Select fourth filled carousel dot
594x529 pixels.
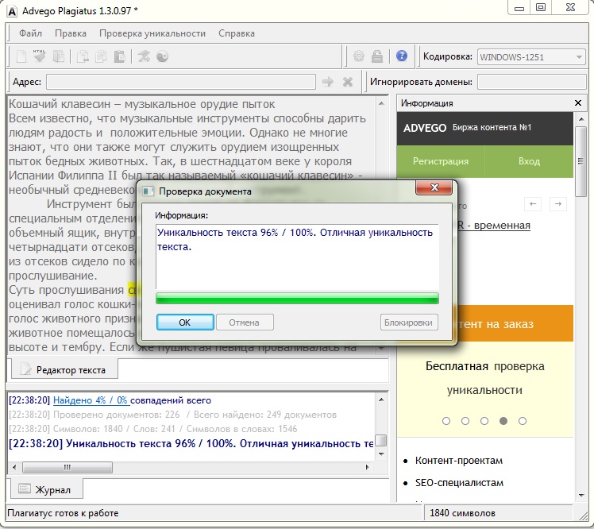(x=503, y=421)
